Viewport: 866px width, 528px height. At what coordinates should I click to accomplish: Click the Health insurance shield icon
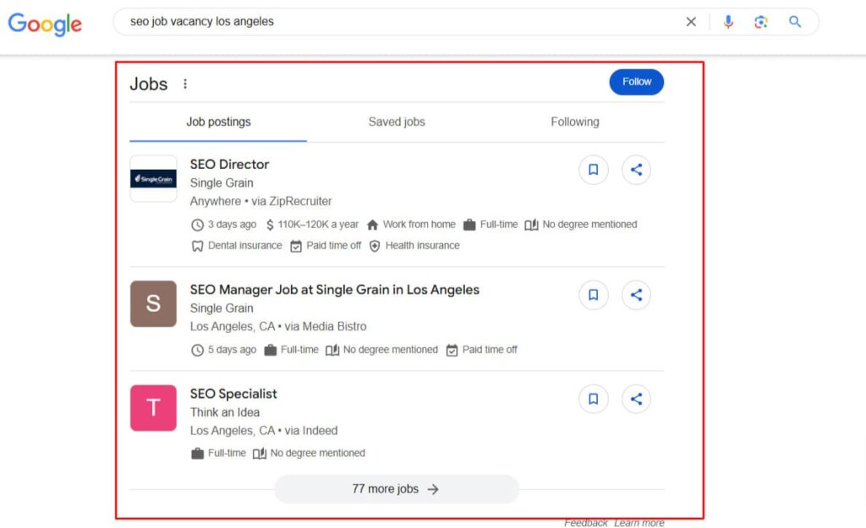375,246
